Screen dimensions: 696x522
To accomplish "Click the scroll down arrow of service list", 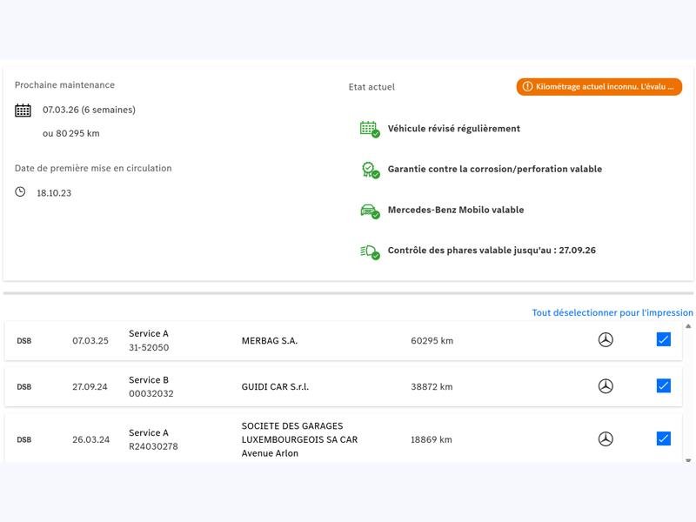I will click(689, 459).
